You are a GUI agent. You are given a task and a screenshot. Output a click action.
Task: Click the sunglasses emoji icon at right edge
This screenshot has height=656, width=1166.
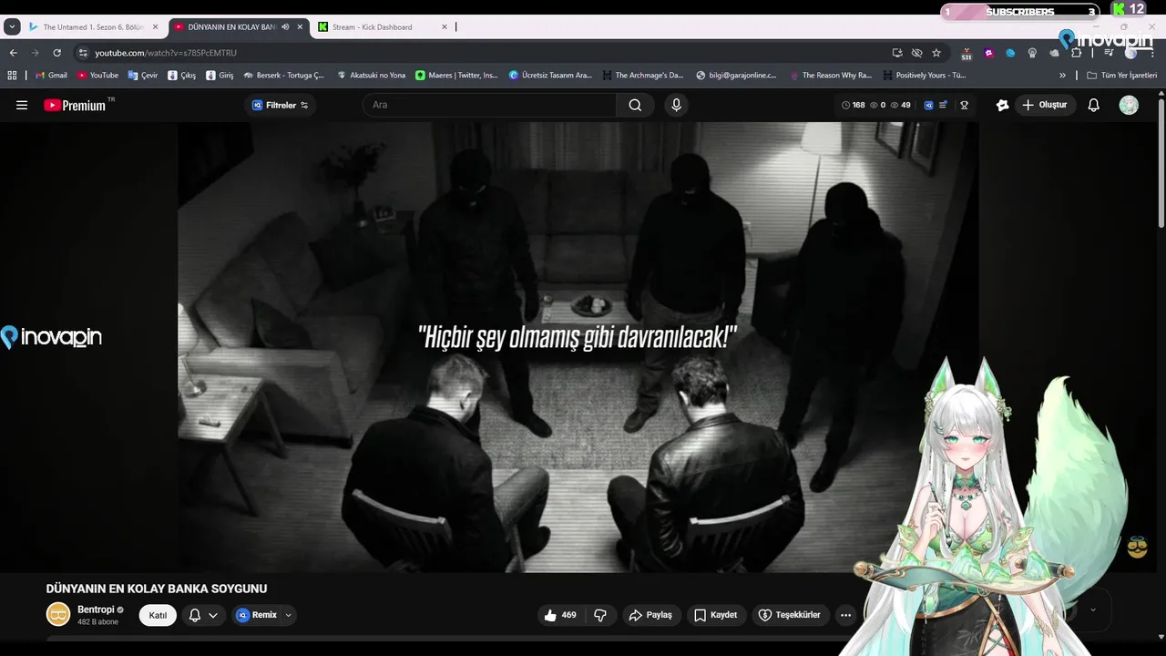[x=1137, y=547]
